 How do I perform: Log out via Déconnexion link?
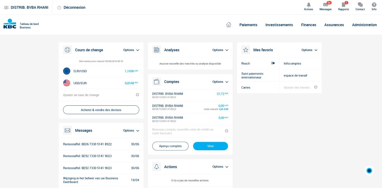point(74,7)
